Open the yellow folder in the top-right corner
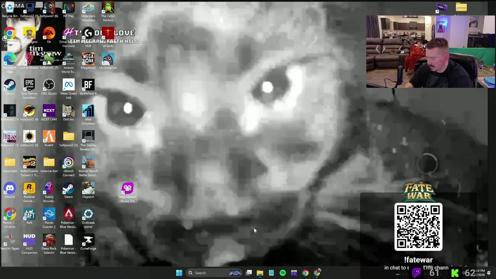This screenshot has height=279, width=496. coord(461,8)
